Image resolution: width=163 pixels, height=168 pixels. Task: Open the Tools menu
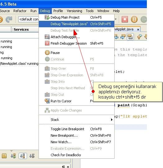[x=90, y=11]
